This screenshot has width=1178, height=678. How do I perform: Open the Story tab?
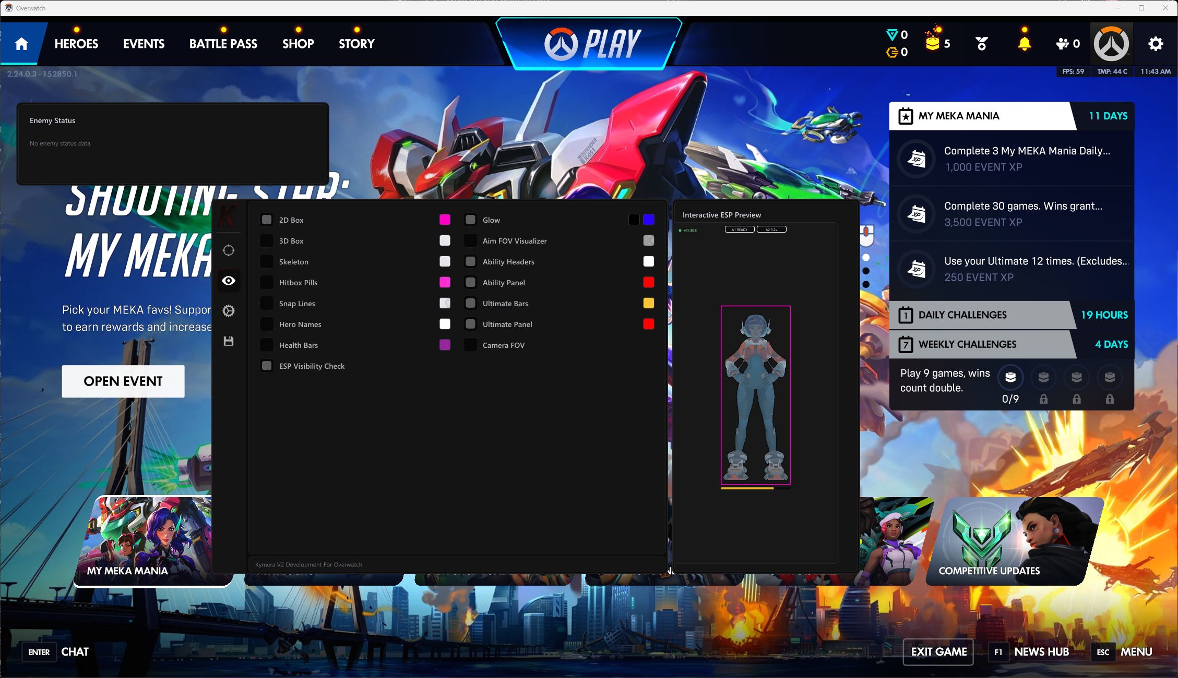click(356, 44)
